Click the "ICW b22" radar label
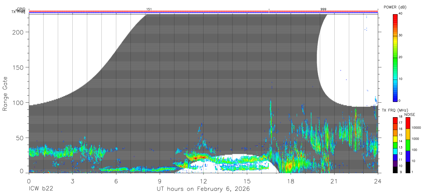The image size is (425, 196). click(x=41, y=189)
